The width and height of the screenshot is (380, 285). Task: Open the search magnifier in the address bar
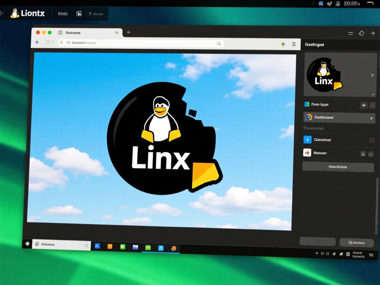(219, 44)
